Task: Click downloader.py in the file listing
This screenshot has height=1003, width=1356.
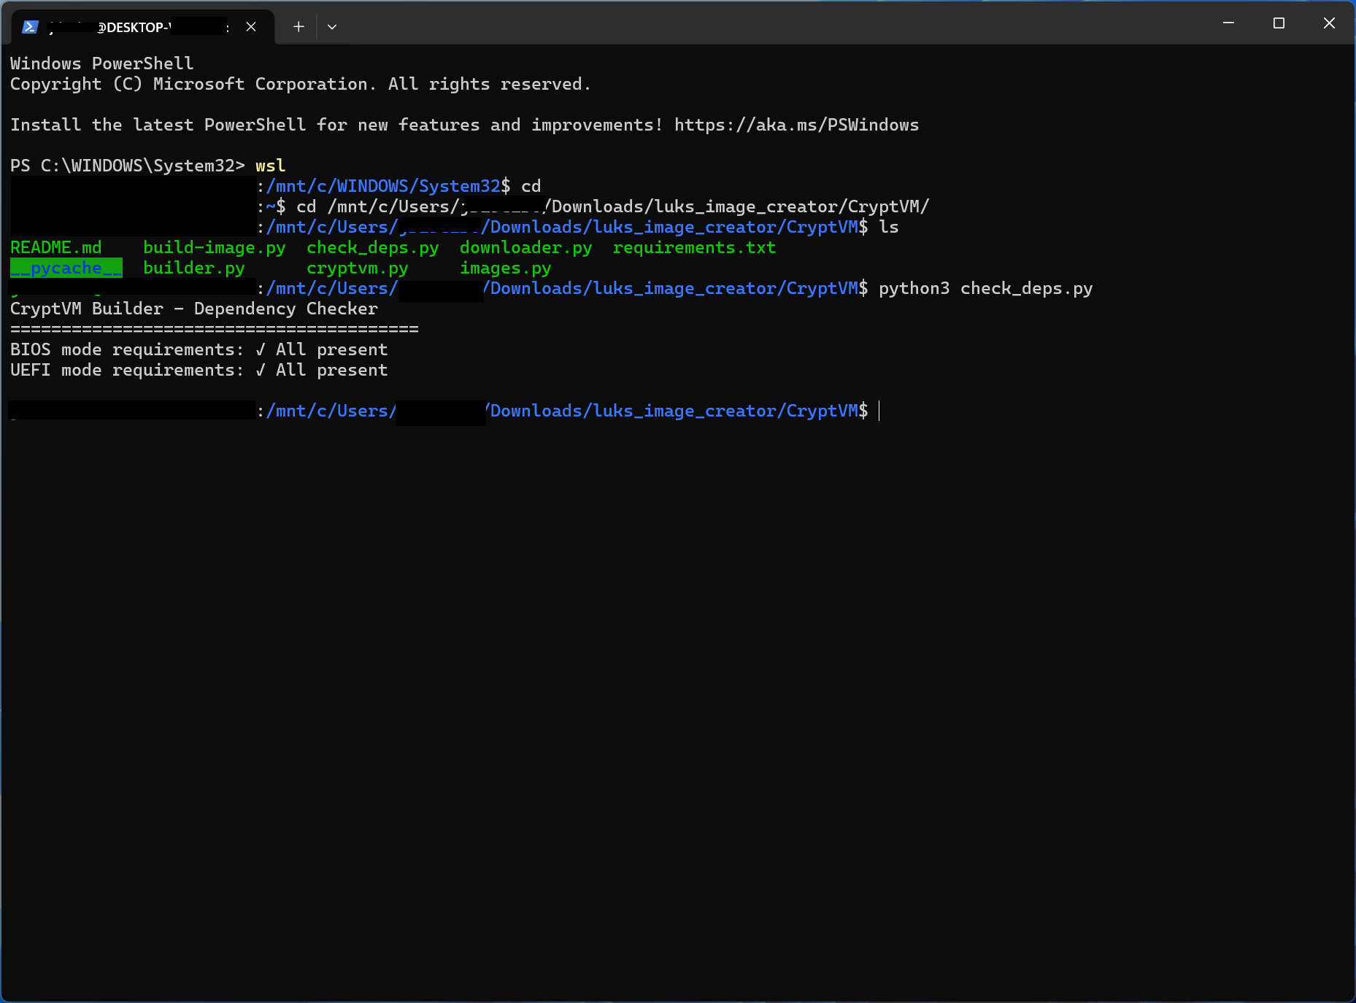Action: (x=525, y=247)
